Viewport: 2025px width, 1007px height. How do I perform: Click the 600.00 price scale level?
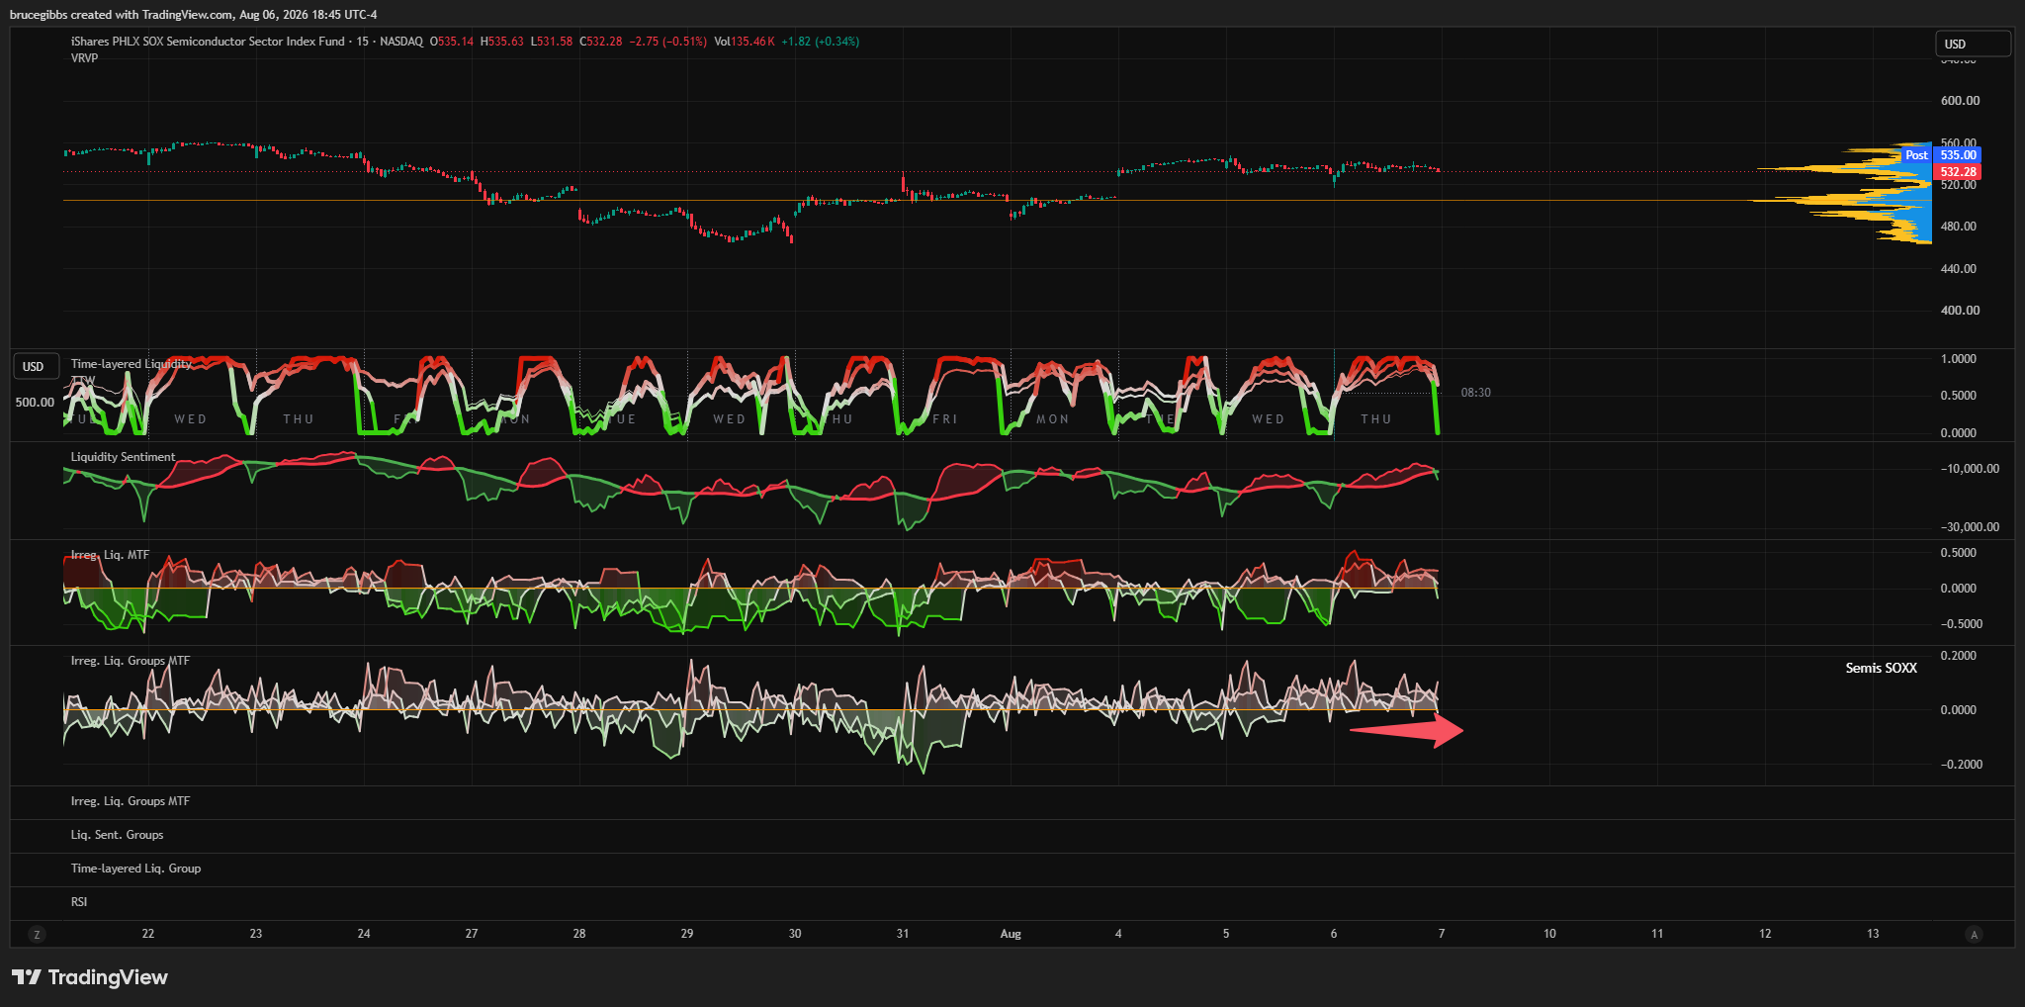[1961, 101]
